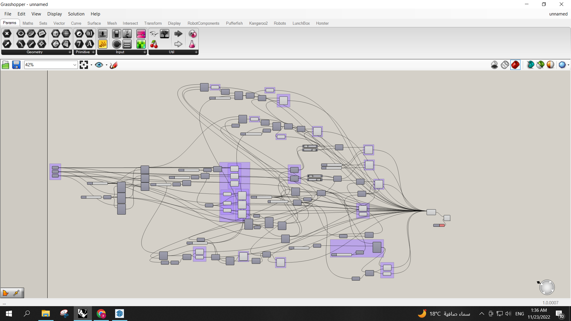This screenshot has width=571, height=321.
Task: Toggle preview selected objects only (green)
Action: pos(540,65)
